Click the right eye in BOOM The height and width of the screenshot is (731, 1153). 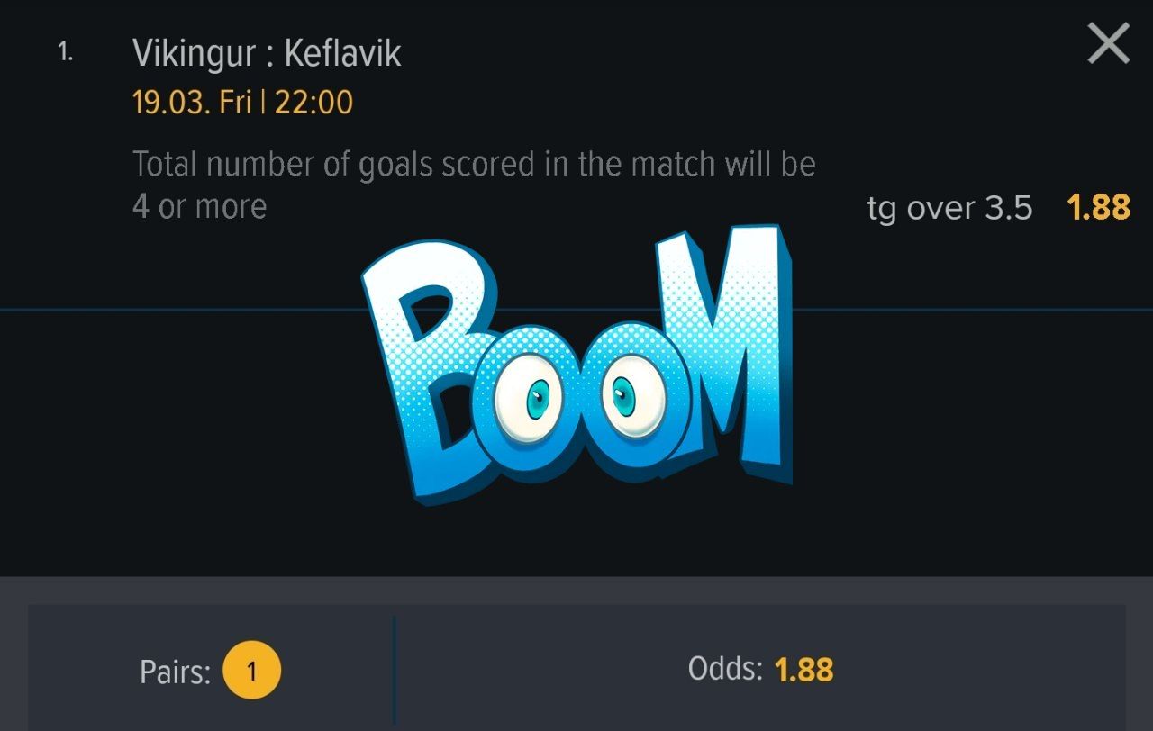pos(623,393)
